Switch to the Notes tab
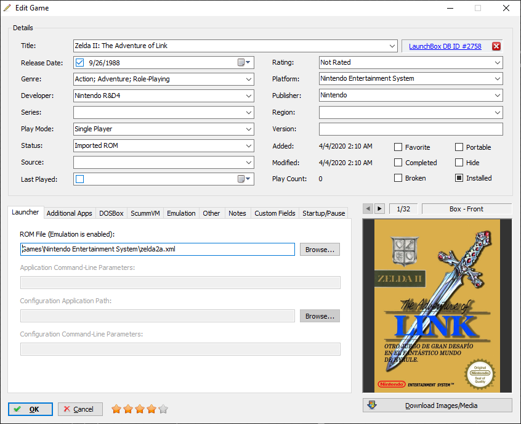 237,213
